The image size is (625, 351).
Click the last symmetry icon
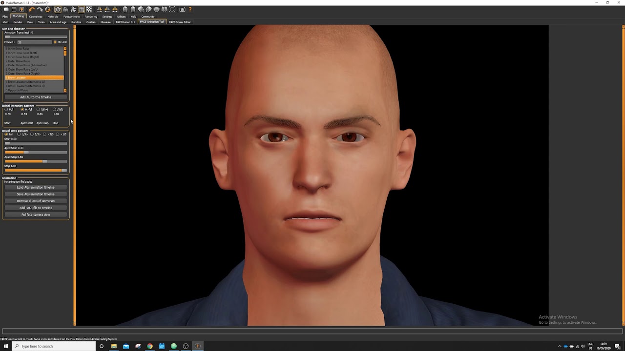coord(115,9)
